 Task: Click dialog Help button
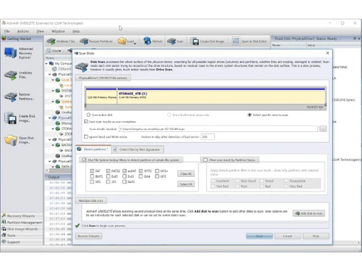(x=316, y=236)
